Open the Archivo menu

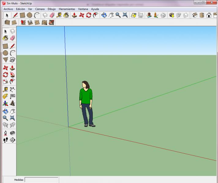point(8,9)
